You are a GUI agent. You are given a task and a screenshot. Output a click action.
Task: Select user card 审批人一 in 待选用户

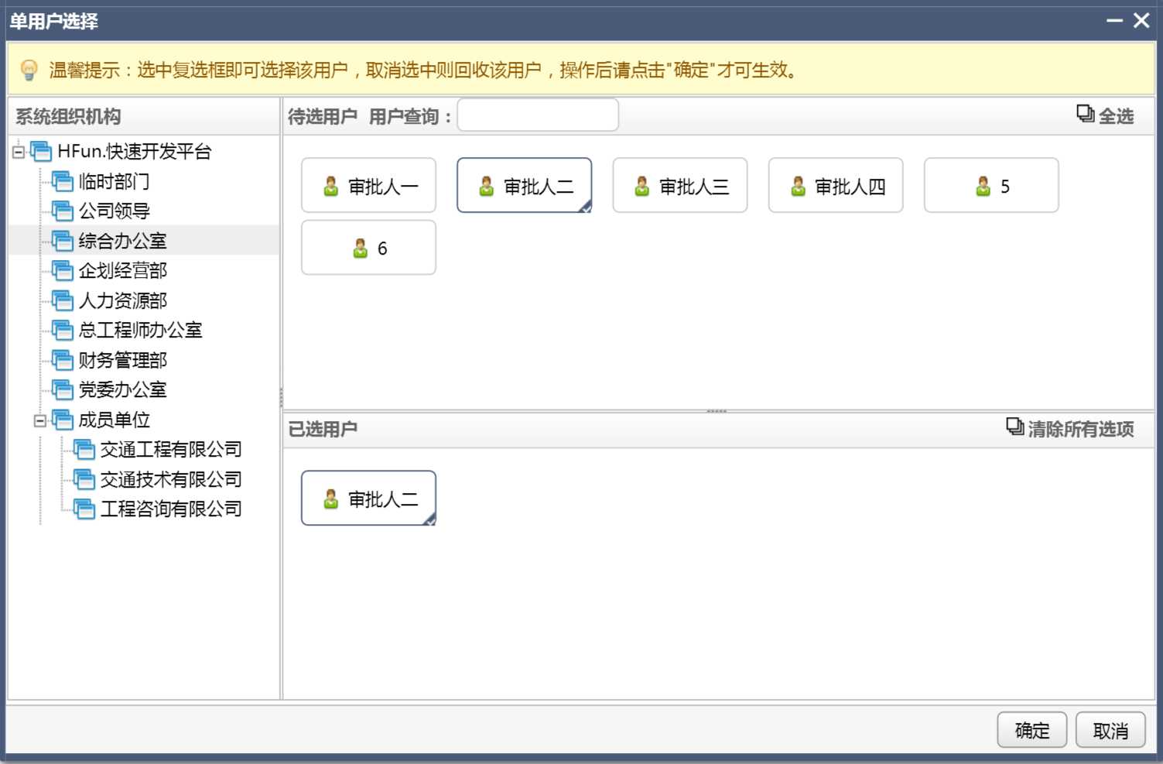368,185
